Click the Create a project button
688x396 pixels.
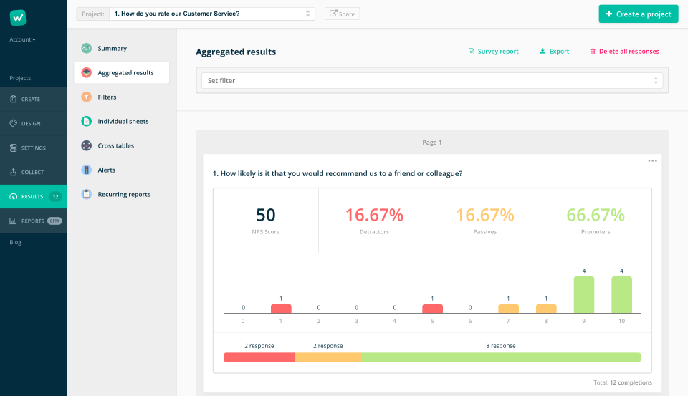(638, 14)
